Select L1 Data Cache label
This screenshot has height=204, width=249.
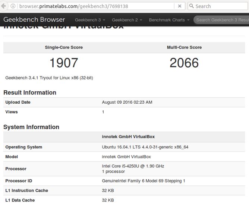[x=20, y=200]
